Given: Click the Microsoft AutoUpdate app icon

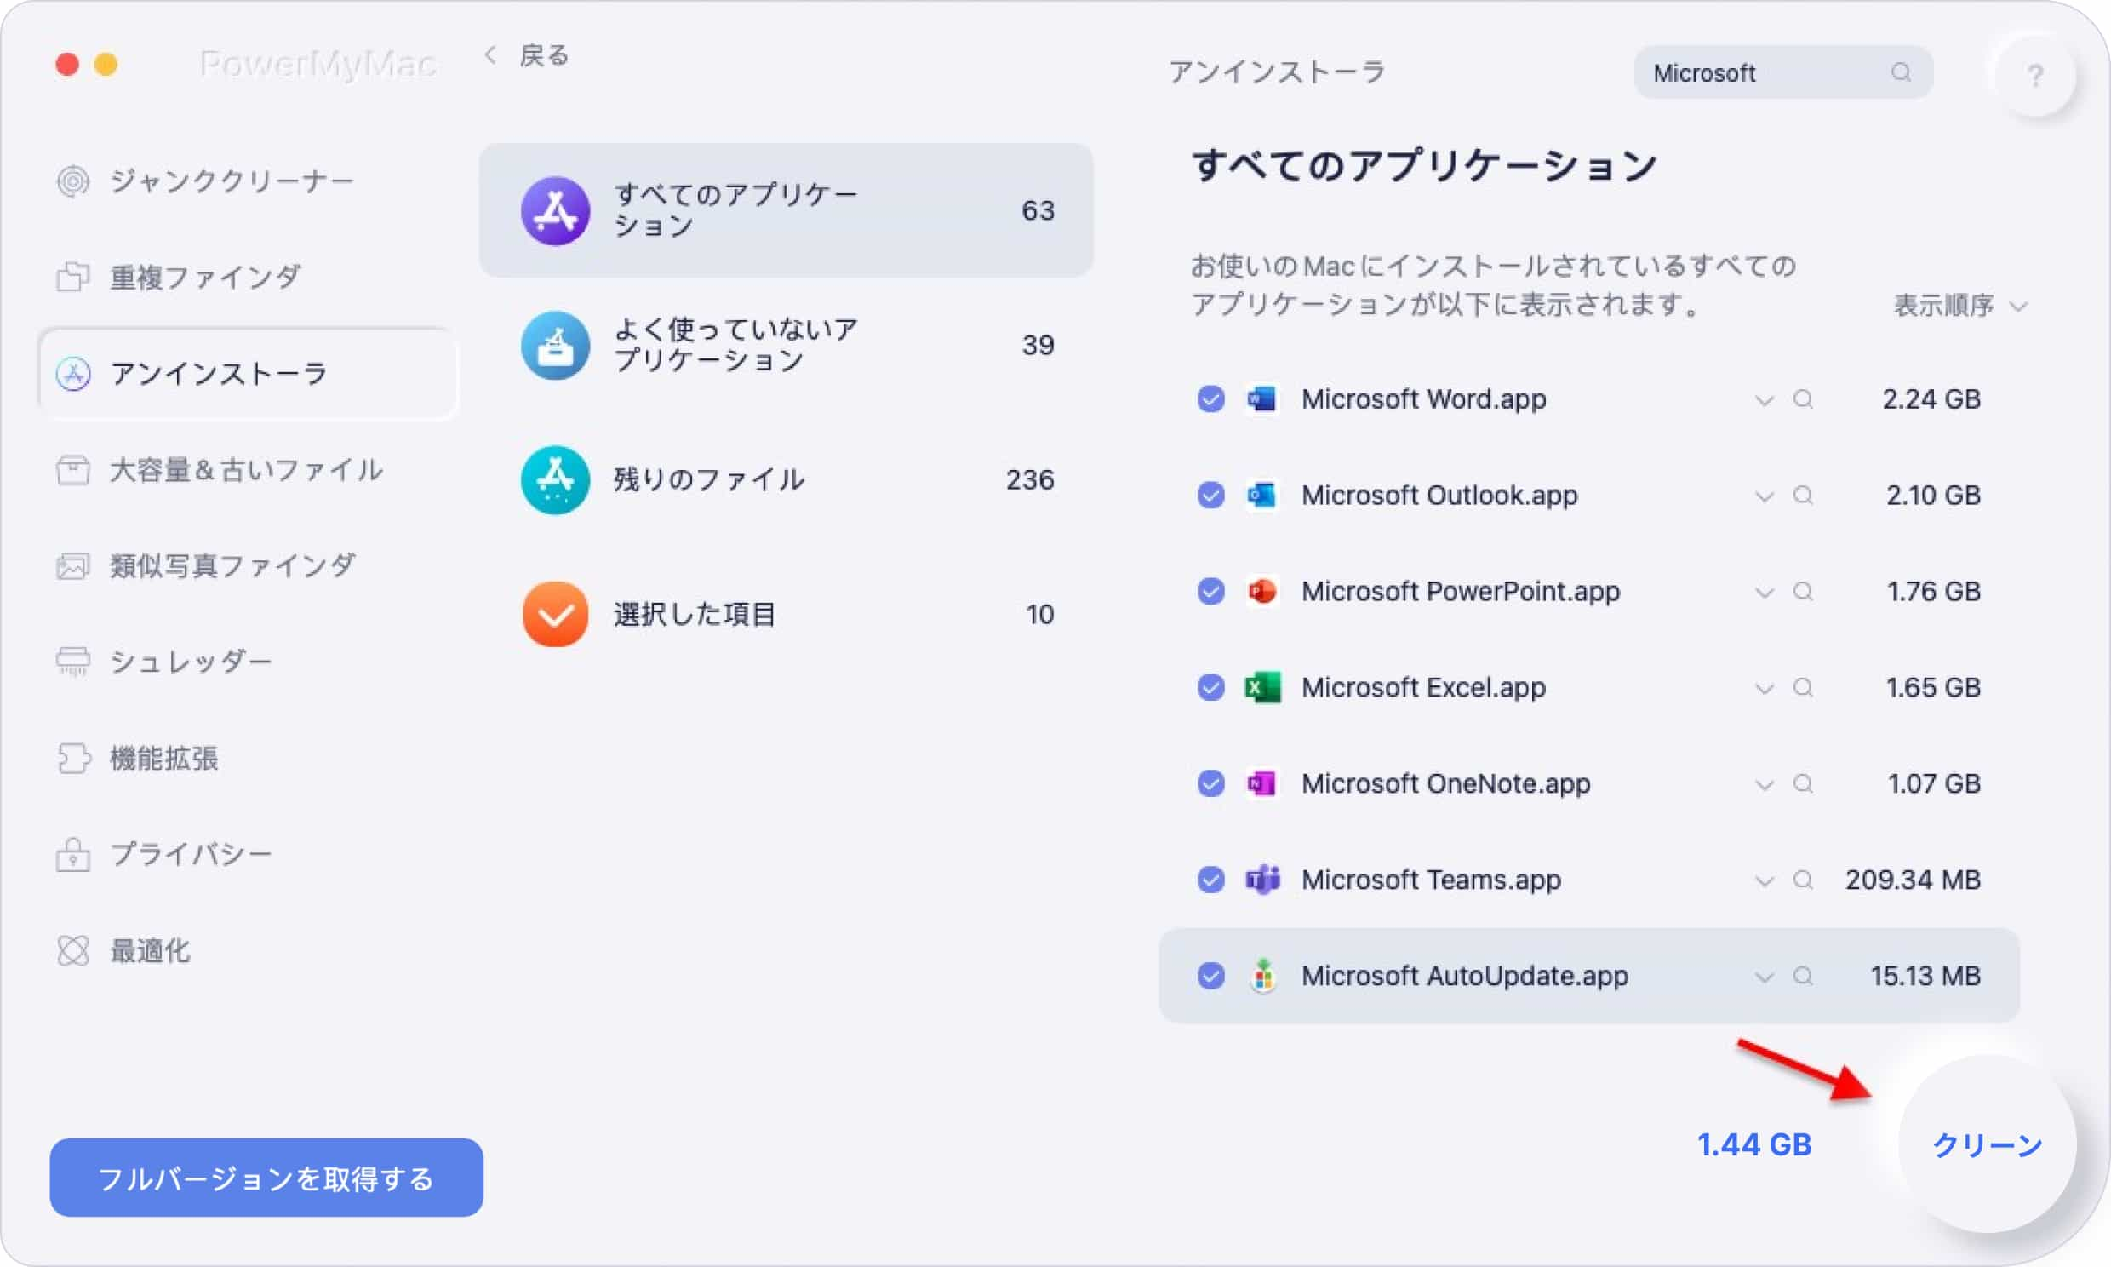Looking at the screenshot, I should point(1262,976).
